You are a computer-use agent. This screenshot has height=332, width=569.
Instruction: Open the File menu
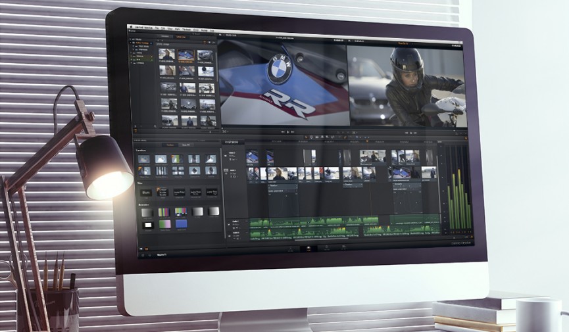click(157, 28)
